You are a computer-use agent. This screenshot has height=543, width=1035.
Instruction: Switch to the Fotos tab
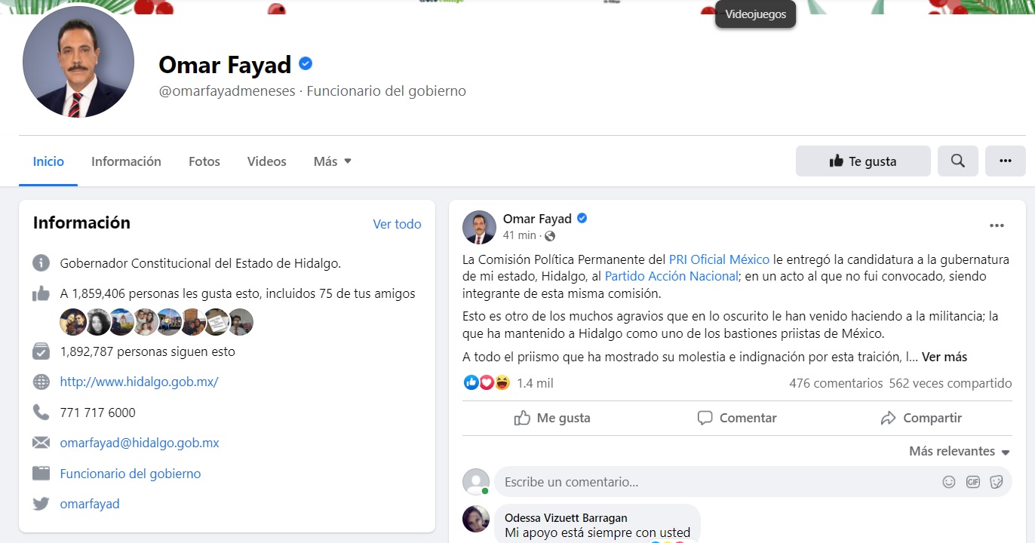click(204, 161)
